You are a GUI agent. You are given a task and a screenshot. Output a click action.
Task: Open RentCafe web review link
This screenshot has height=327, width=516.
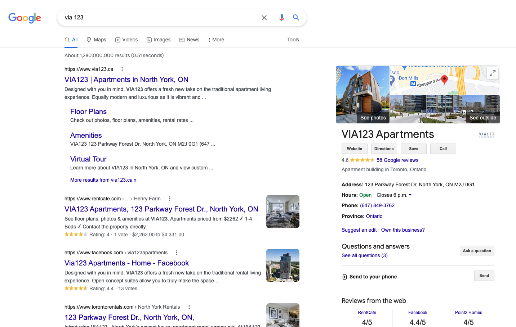[x=367, y=313]
